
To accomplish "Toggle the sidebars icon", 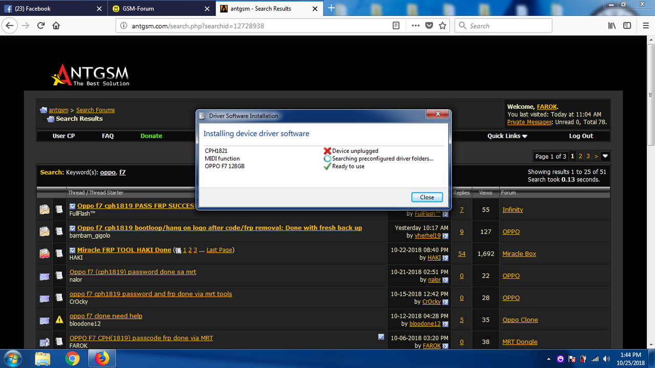I will pyautogui.click(x=627, y=26).
